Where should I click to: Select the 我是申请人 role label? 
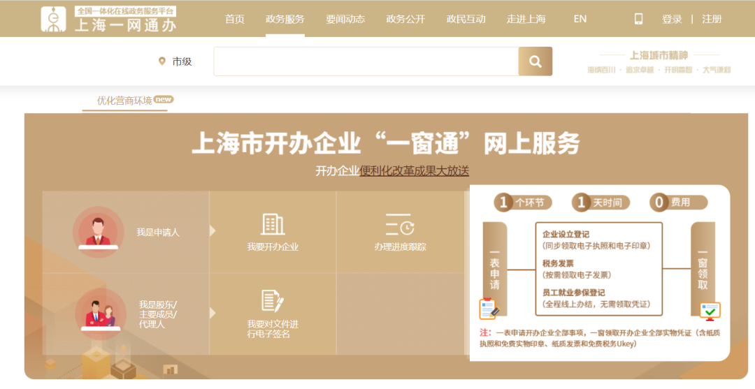[158, 233]
